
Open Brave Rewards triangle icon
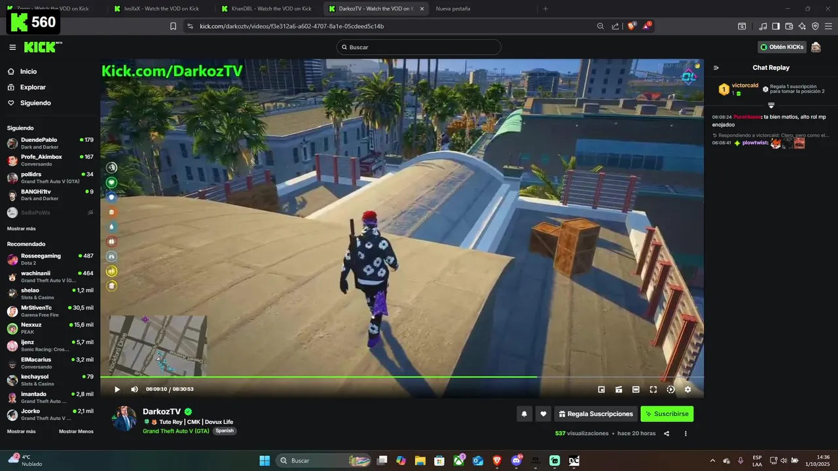point(647,26)
